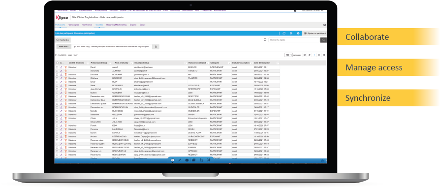
Task: Click the Recherche button above the filter
Action: tap(63, 40)
